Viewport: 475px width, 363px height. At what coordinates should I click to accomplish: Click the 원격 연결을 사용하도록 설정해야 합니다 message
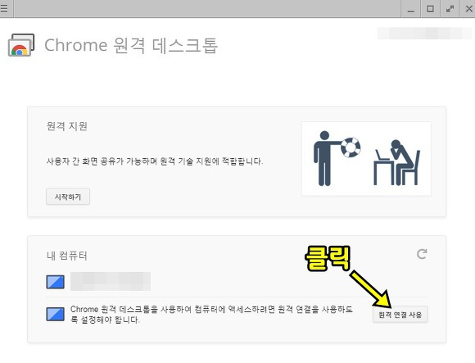click(211, 314)
